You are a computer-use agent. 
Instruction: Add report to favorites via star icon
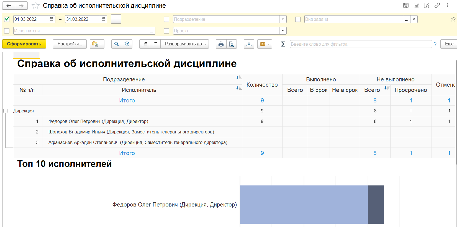pyautogui.click(x=35, y=6)
